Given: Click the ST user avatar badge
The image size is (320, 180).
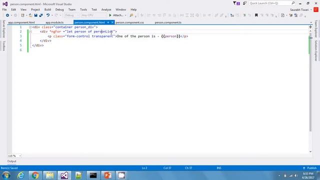Looking at the screenshot, I should click(316, 9).
